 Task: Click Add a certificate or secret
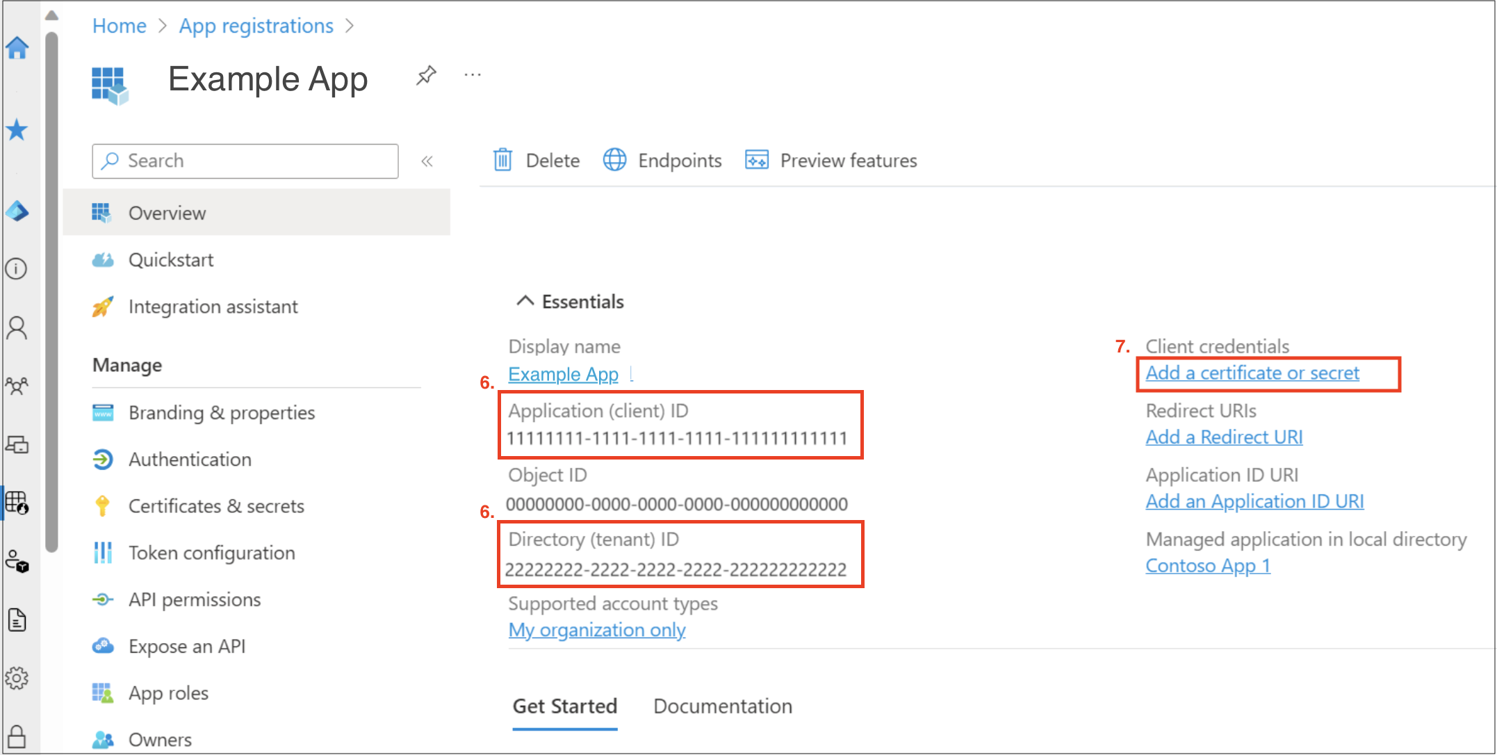(x=1251, y=373)
